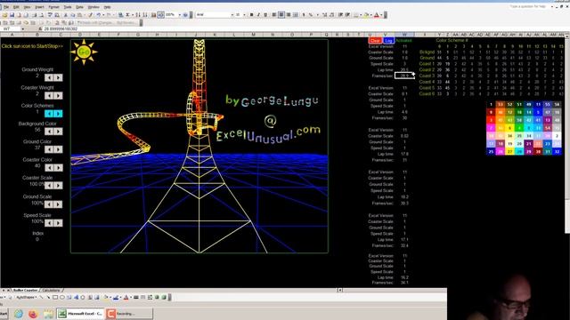The image size is (570, 320).
Task: Click the Undo icon in the toolbar
Action: pyautogui.click(x=98, y=15)
